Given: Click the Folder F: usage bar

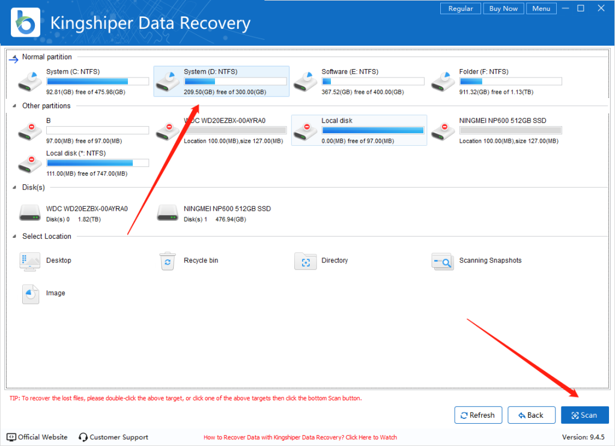Looking at the screenshot, I should pos(510,82).
